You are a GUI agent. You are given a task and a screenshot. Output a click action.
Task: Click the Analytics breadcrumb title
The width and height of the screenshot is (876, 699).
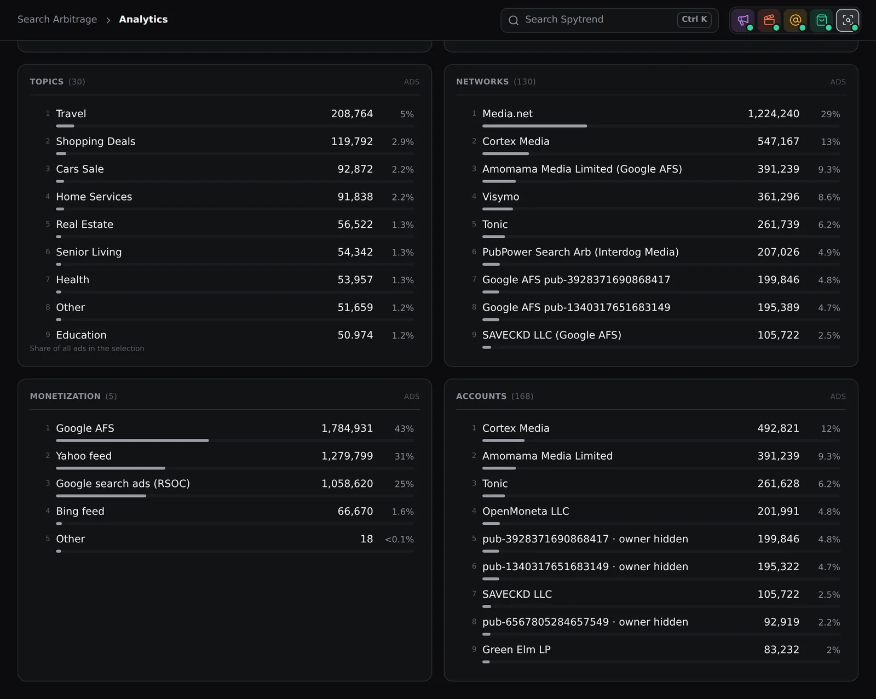pyautogui.click(x=143, y=20)
